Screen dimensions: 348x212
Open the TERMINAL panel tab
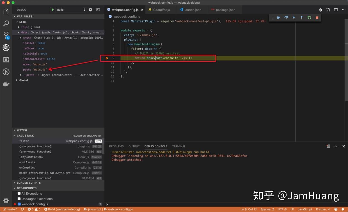179,146
